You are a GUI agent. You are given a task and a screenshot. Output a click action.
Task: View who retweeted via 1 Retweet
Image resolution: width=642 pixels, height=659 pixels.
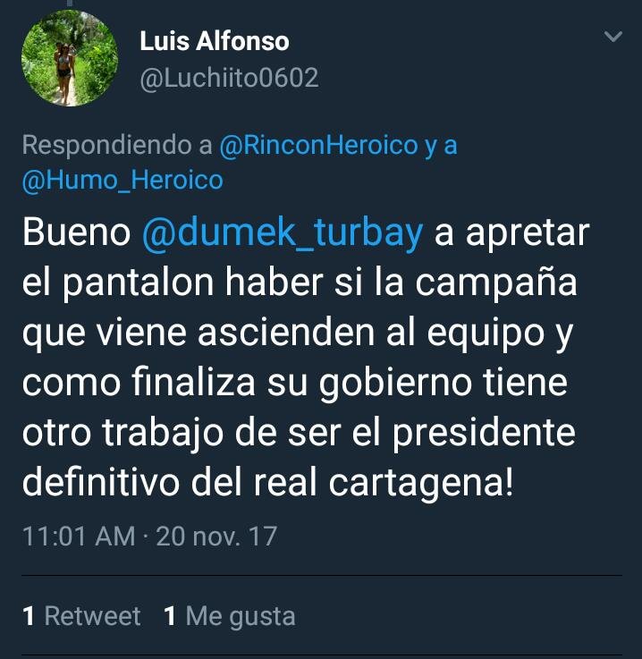(x=81, y=617)
